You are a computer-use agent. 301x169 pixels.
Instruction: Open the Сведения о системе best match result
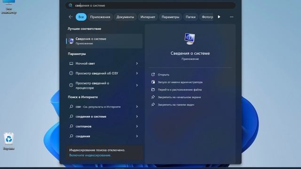(104, 41)
